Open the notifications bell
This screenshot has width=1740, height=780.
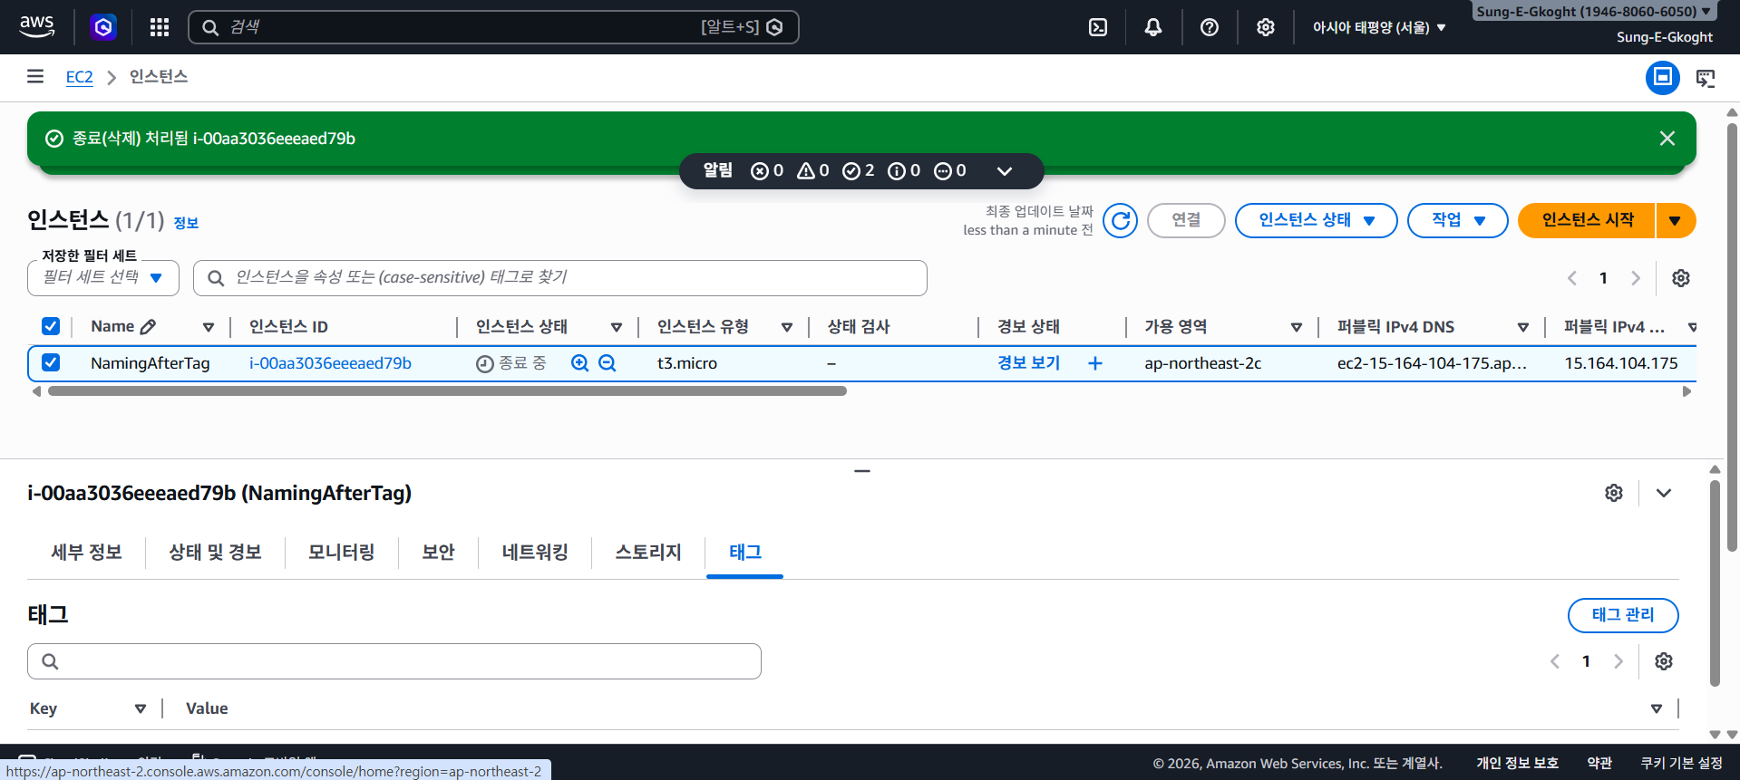click(x=1153, y=27)
